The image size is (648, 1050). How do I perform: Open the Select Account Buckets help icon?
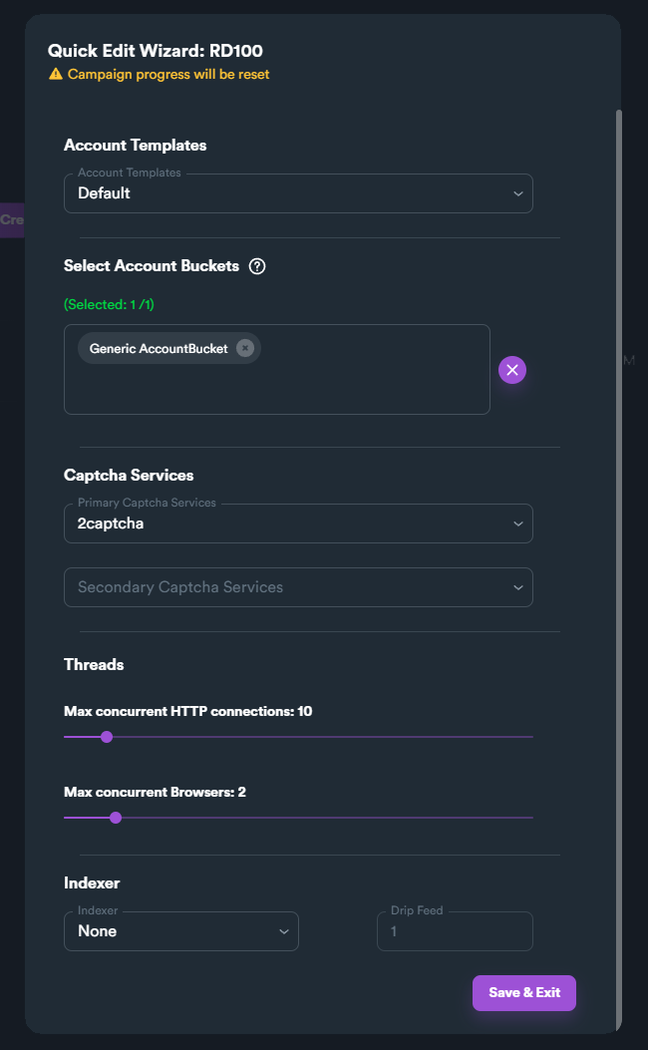point(257,266)
